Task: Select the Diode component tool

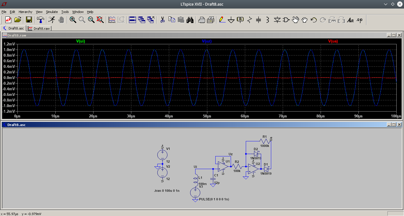Action: point(277,20)
